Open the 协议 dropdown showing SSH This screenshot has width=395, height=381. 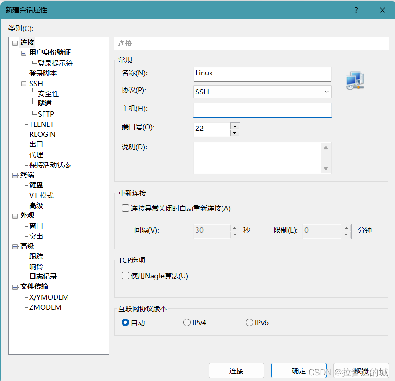327,92
